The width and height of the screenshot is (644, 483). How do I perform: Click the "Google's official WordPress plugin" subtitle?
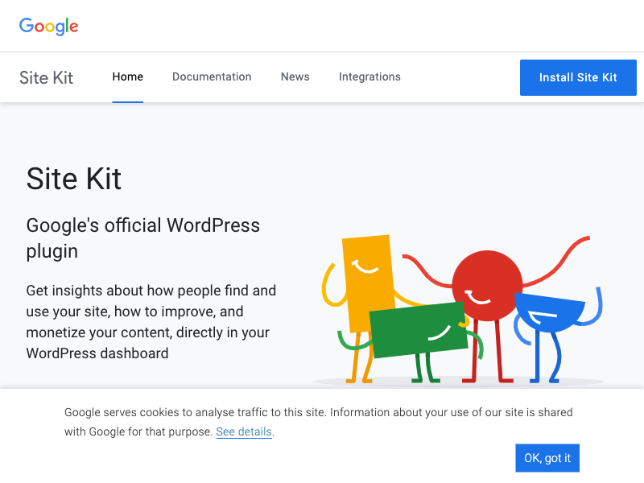(143, 238)
